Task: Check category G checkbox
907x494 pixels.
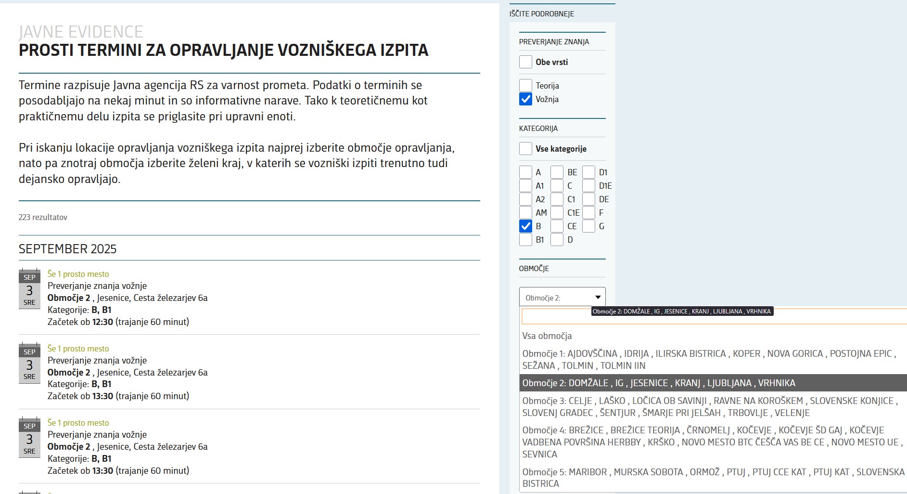Action: [588, 226]
